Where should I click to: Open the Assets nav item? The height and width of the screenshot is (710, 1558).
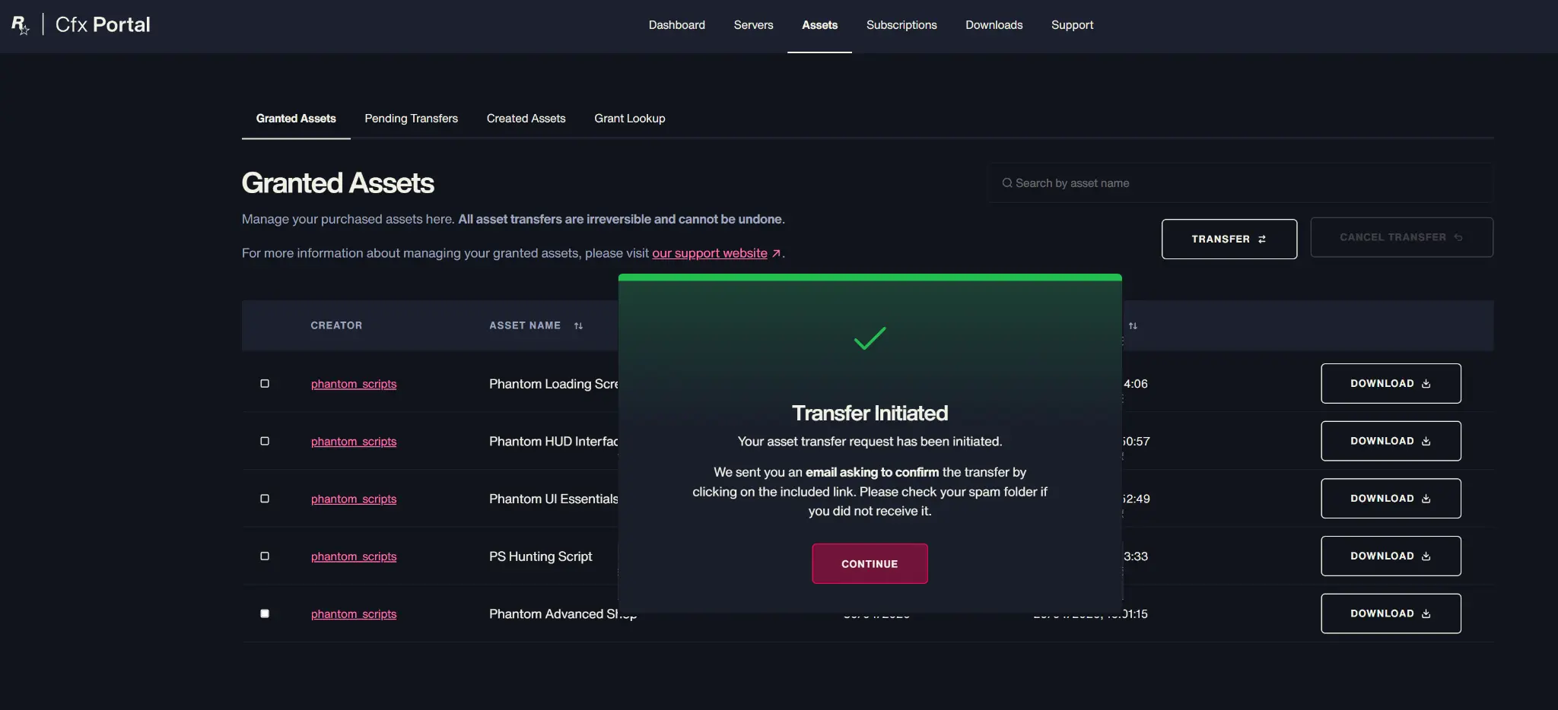[x=819, y=25]
